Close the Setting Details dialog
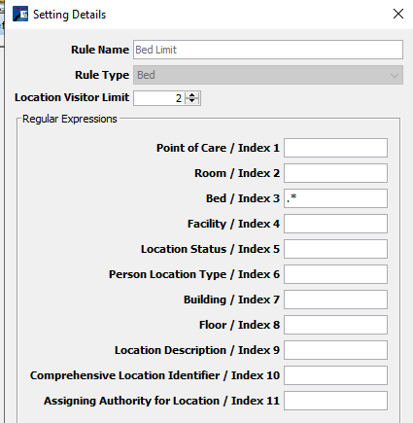This screenshot has width=413, height=423. (398, 14)
